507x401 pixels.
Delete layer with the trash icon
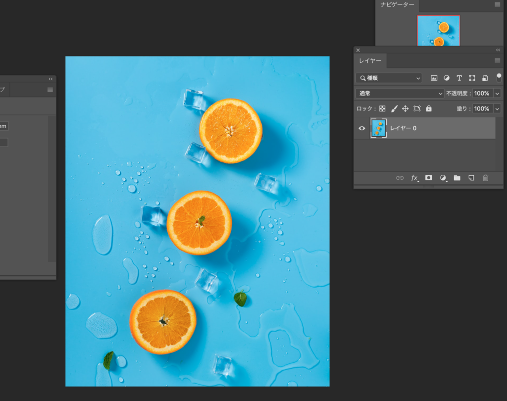486,178
